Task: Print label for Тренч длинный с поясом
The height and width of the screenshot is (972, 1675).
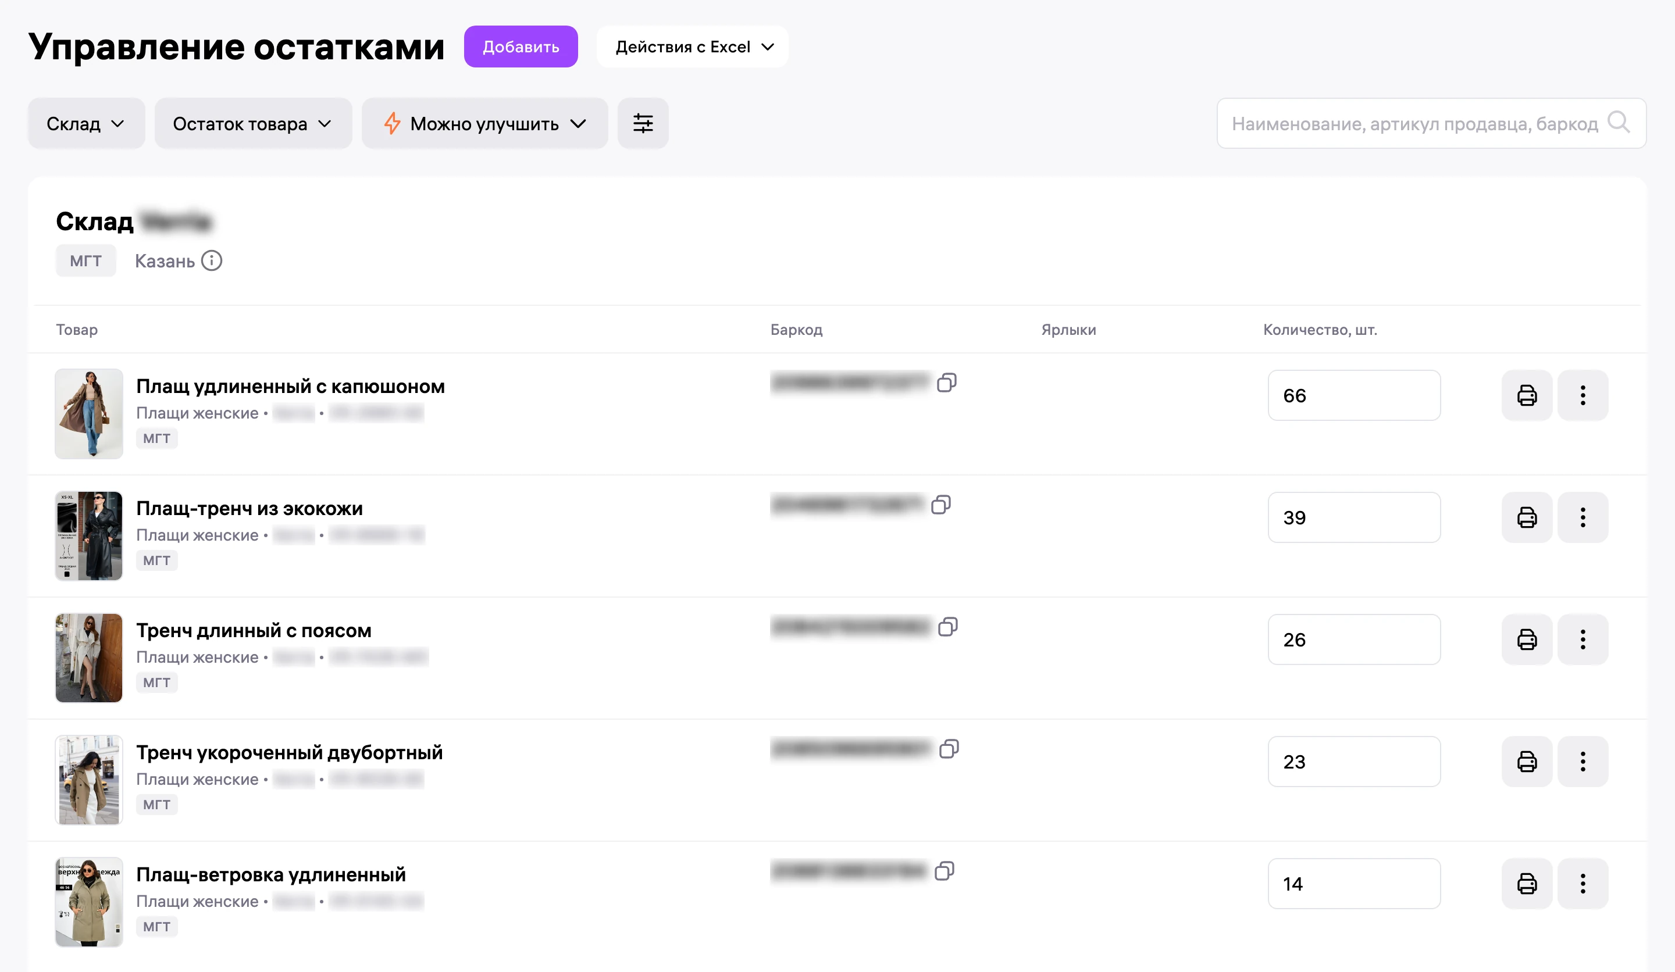Action: pyautogui.click(x=1527, y=639)
